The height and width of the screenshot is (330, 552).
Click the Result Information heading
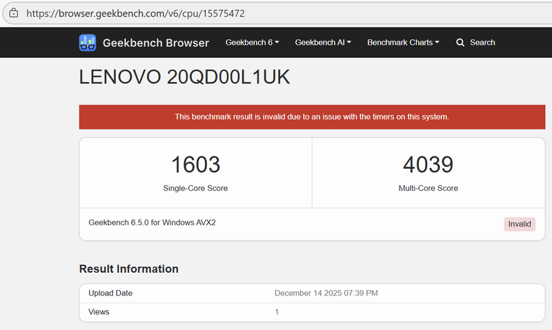tap(129, 269)
